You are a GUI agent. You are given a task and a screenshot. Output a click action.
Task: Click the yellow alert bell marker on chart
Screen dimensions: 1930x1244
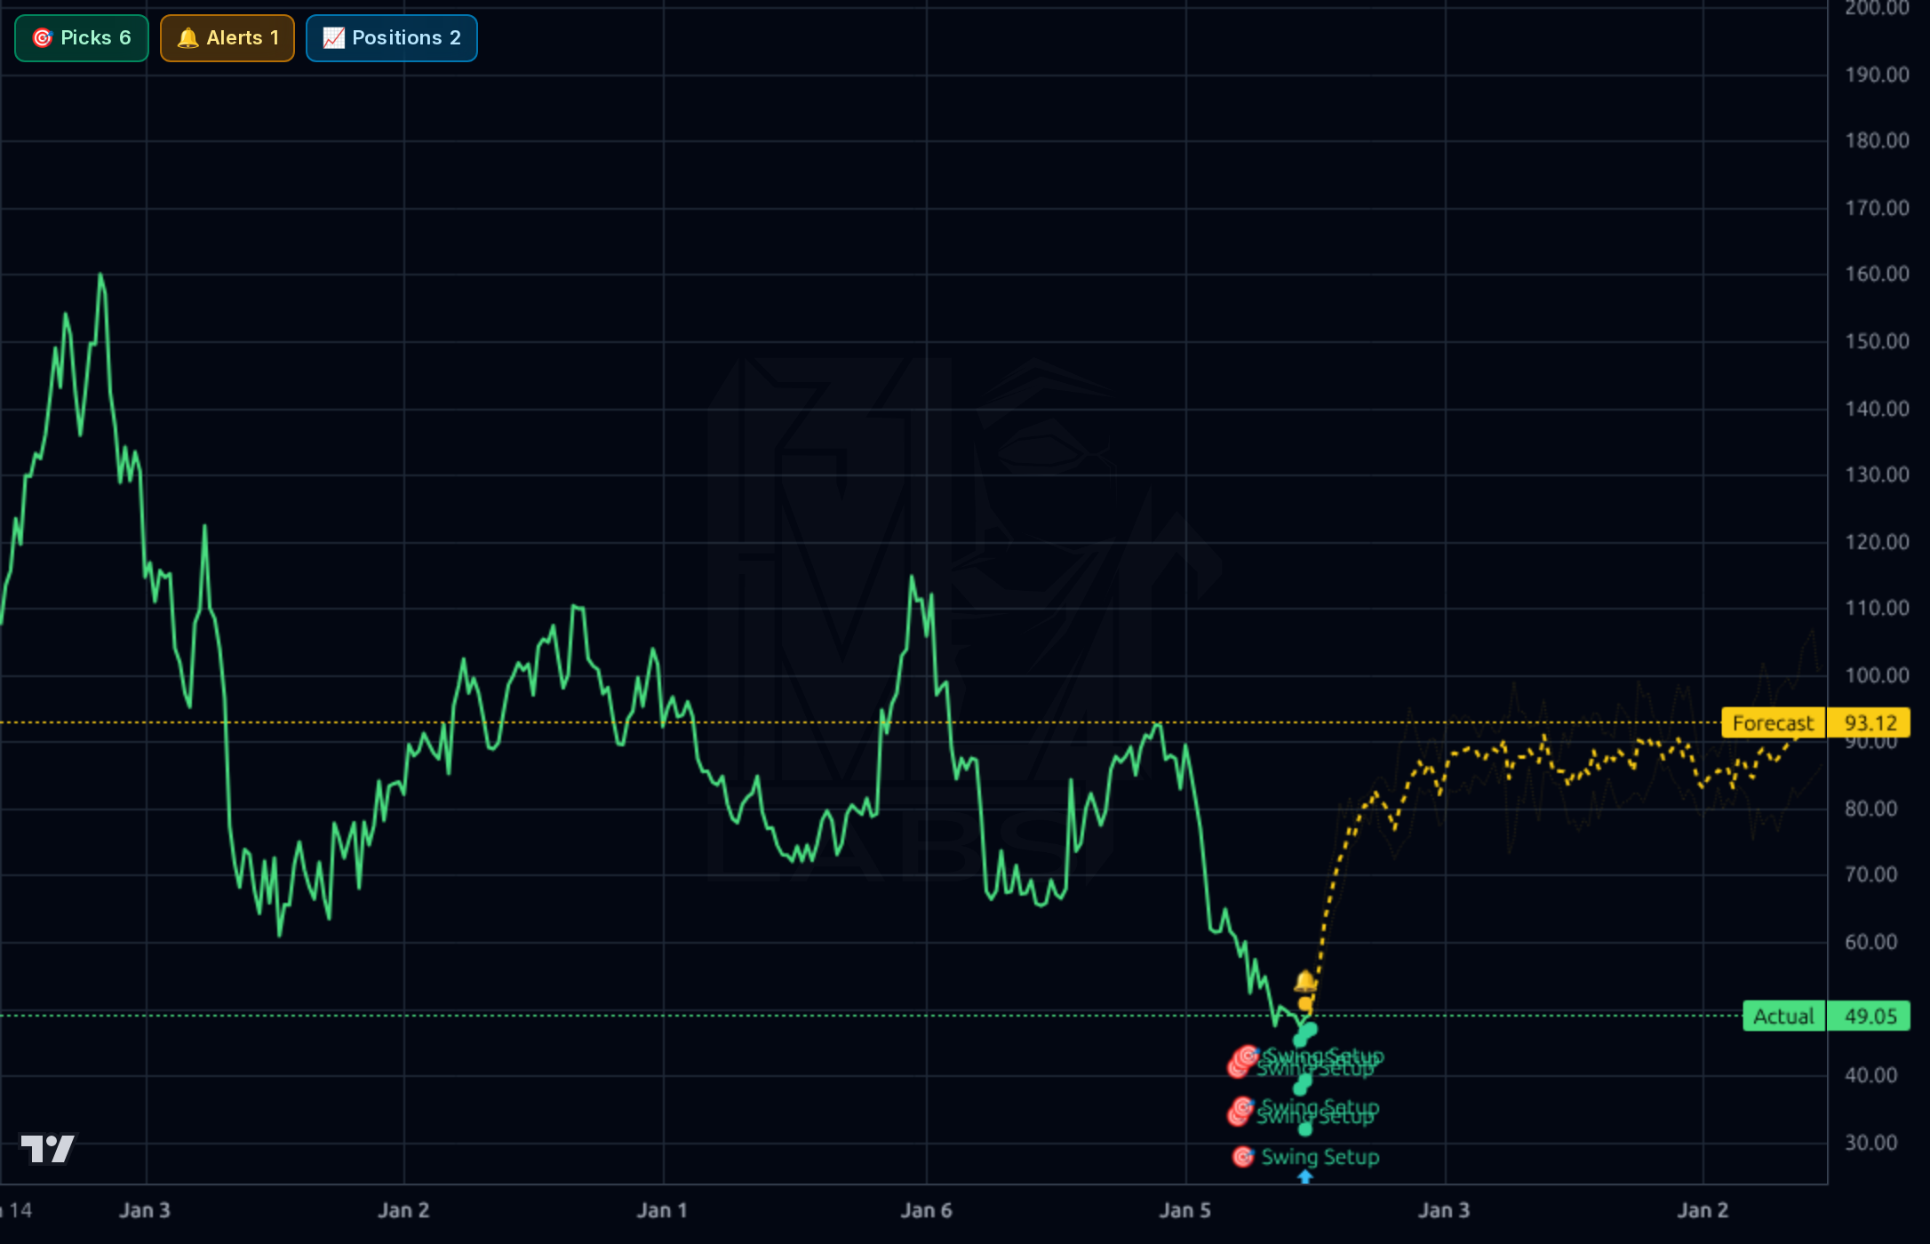(1305, 981)
